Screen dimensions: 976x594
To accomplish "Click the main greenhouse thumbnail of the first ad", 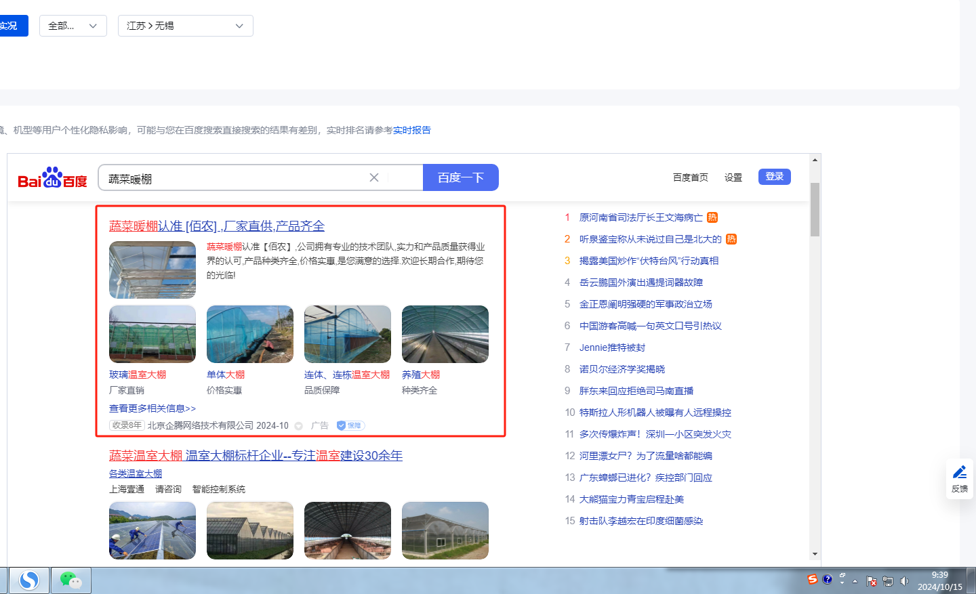I will coord(152,270).
